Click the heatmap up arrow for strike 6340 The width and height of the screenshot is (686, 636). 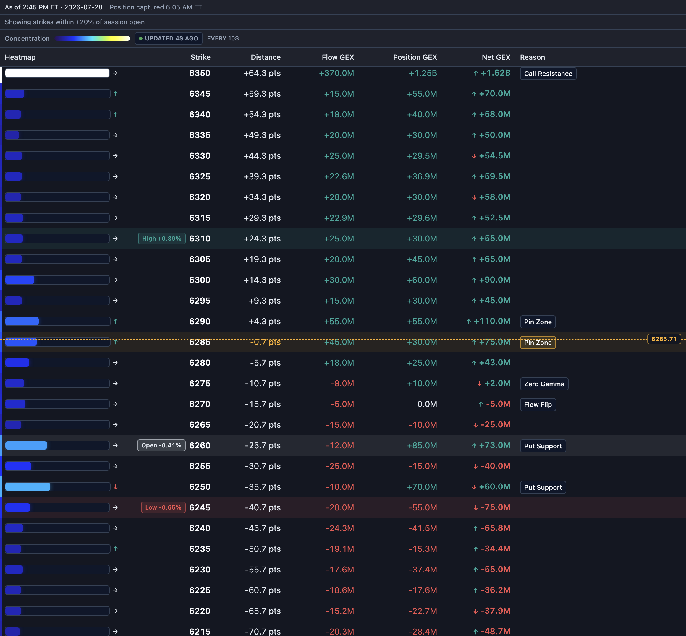tap(116, 114)
